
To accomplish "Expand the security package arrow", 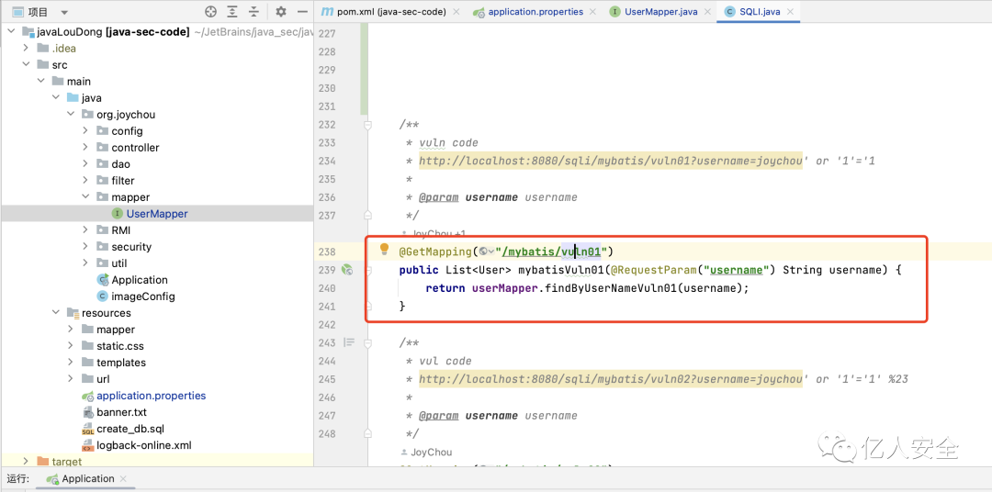I will [x=85, y=247].
